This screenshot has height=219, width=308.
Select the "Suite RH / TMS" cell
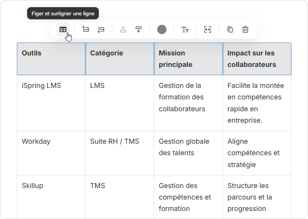pyautogui.click(x=119, y=153)
